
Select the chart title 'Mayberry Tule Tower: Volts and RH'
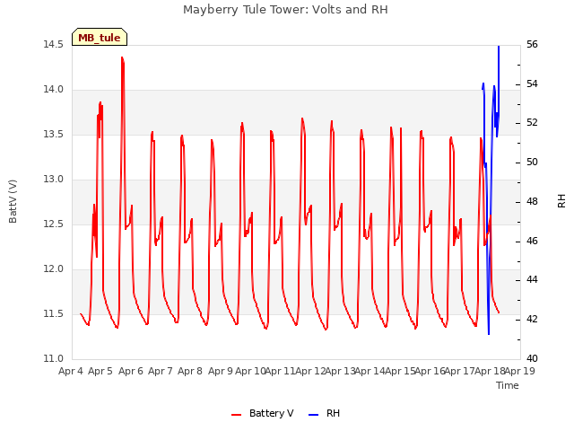(x=285, y=10)
